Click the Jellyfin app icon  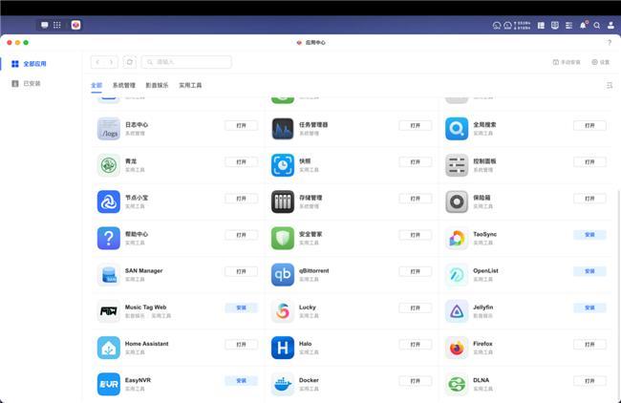click(457, 310)
